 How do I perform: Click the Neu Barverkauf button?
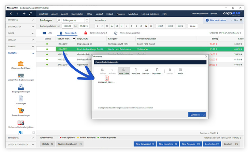coord(145,144)
